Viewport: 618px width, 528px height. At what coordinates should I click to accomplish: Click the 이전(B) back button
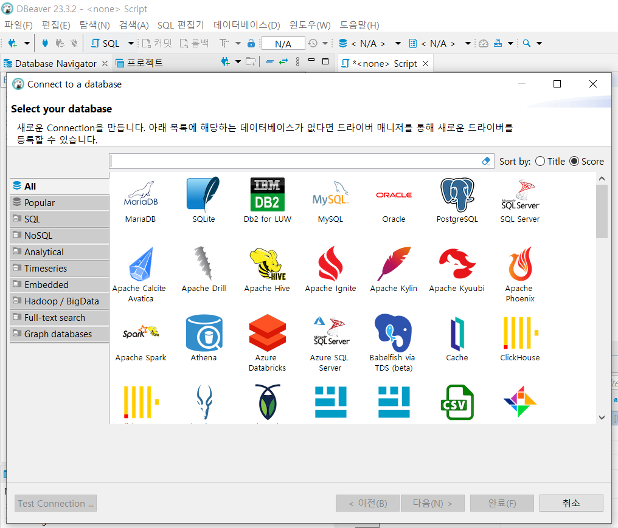tap(368, 503)
